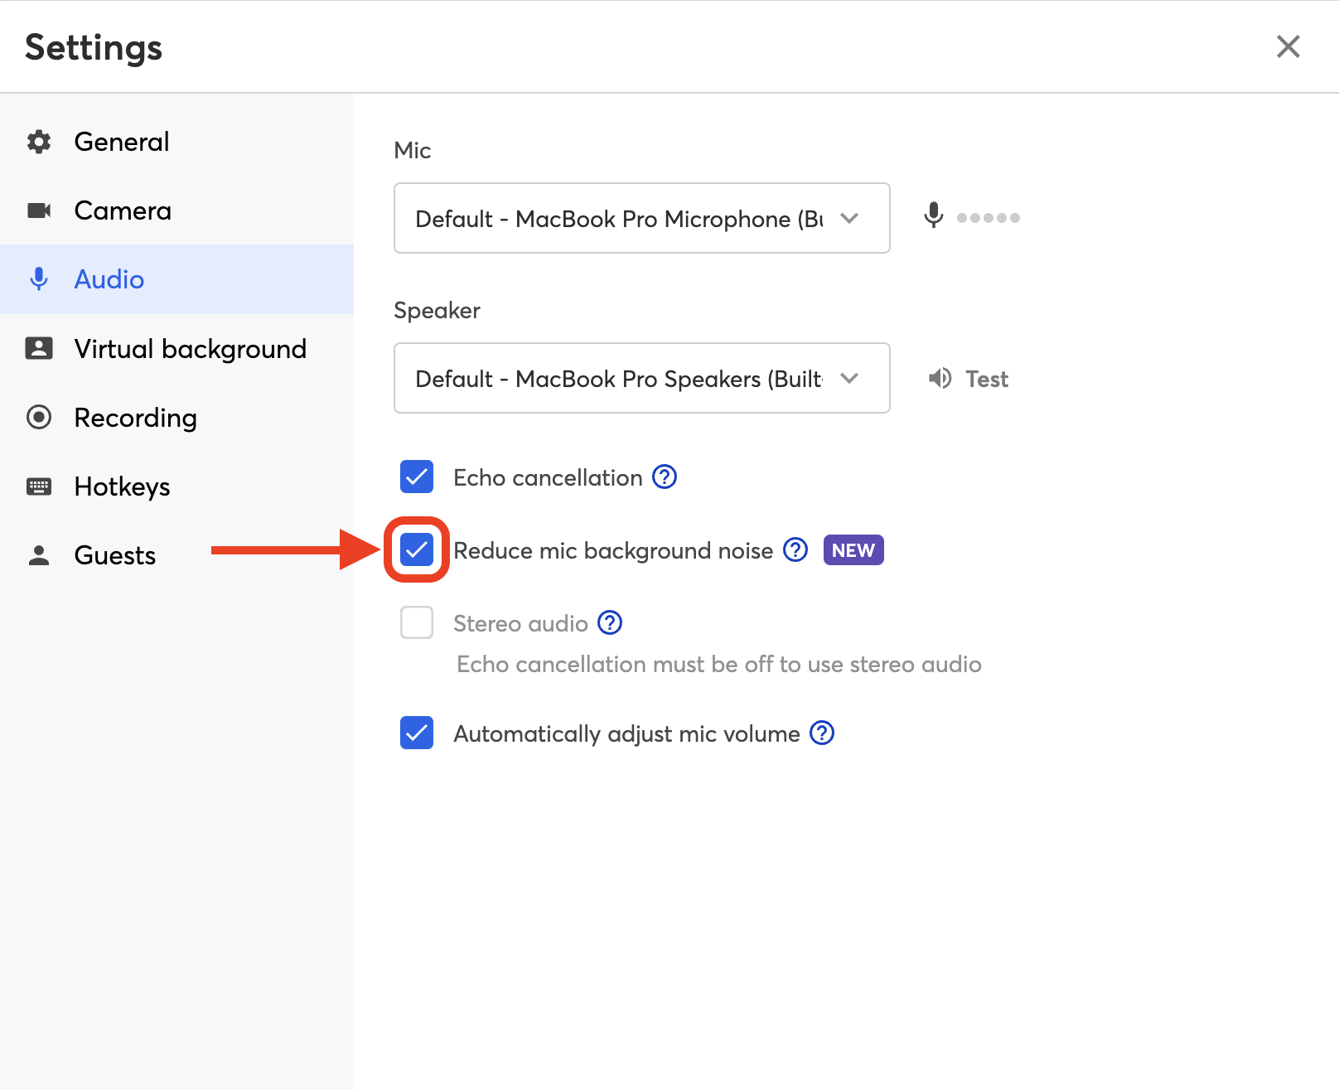Click help icon next to Reduce mic background noise

[795, 550]
